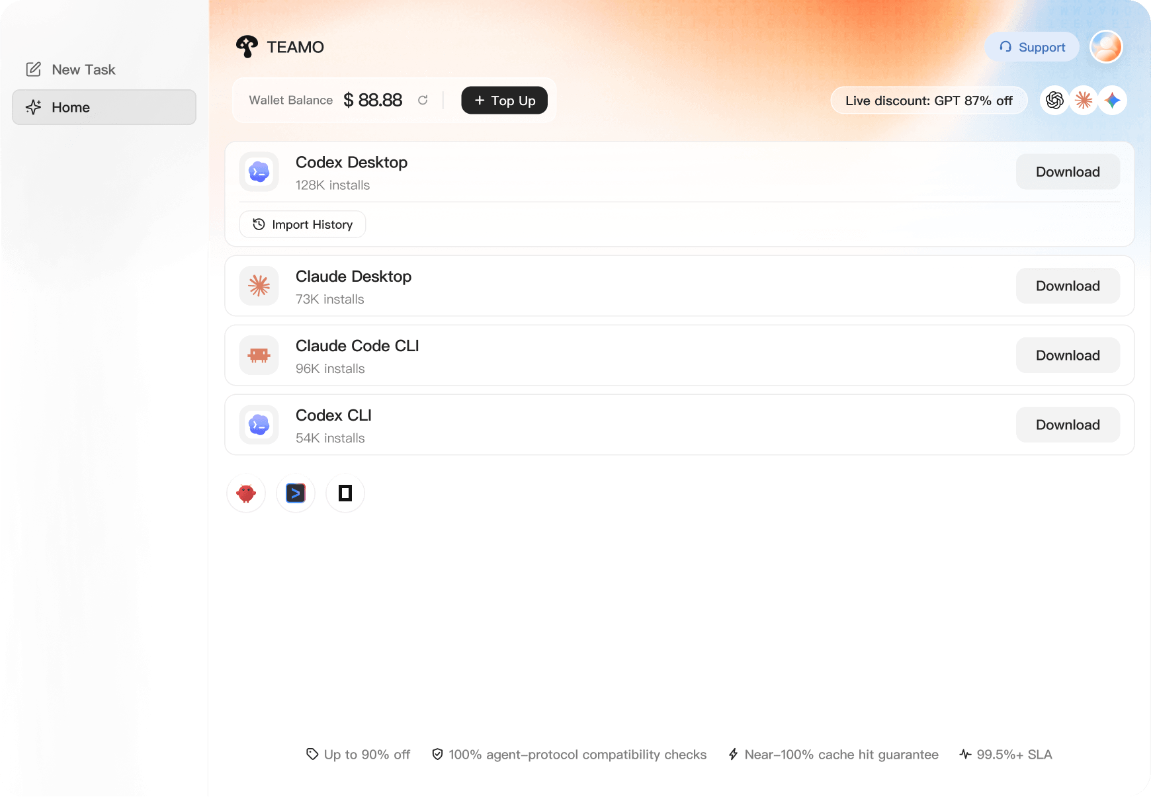This screenshot has height=797, width=1151.
Task: Click the Claude Code CLI title
Action: click(357, 346)
